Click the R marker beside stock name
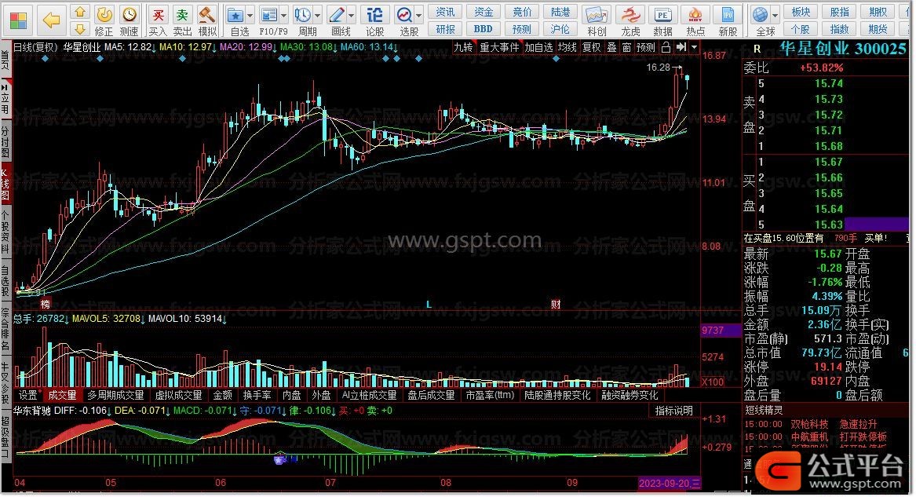The width and height of the screenshot is (916, 497). pos(757,49)
